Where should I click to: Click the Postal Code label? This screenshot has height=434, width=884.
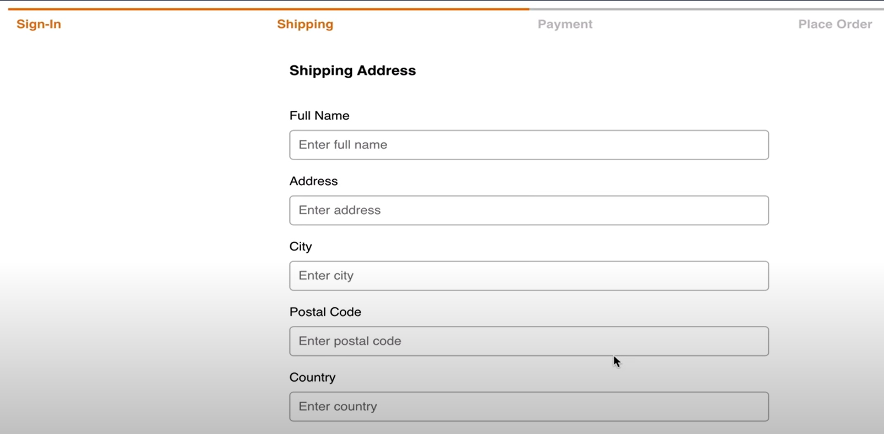[x=325, y=312]
